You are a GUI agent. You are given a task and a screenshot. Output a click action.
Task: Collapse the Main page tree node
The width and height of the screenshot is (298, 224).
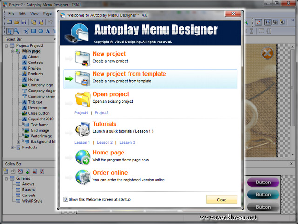click(x=13, y=51)
